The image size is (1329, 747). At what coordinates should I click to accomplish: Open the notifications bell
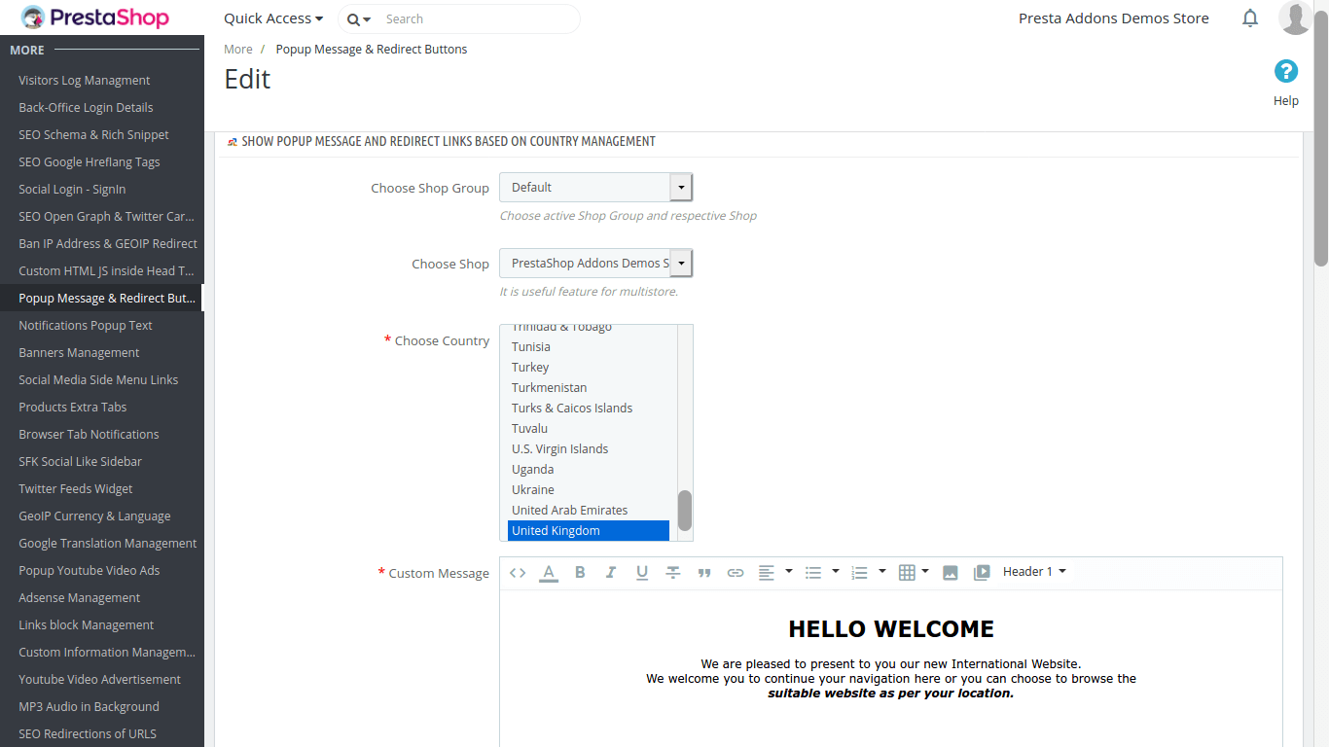point(1250,18)
